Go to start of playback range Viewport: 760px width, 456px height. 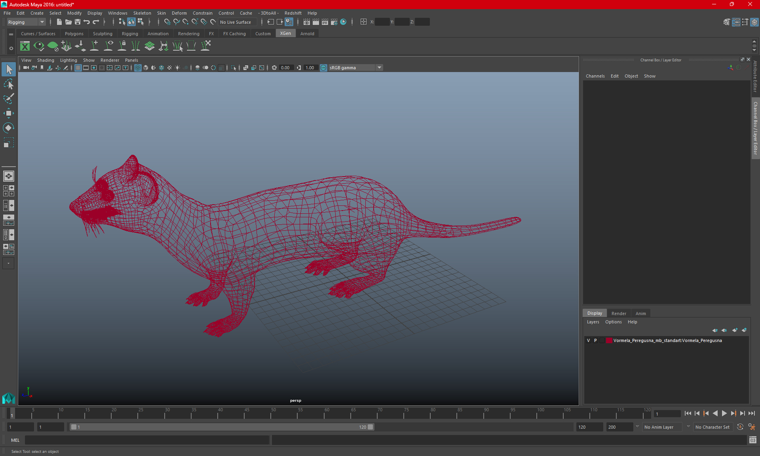[x=688, y=413]
